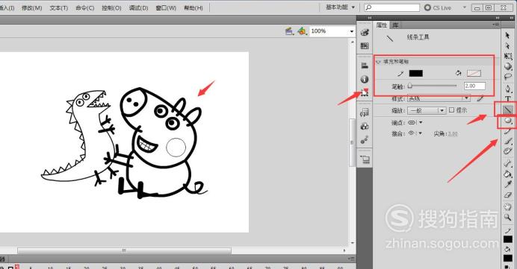This screenshot has height=269, width=517.
Task: Select the Oval shape tool
Action: pyautogui.click(x=508, y=121)
